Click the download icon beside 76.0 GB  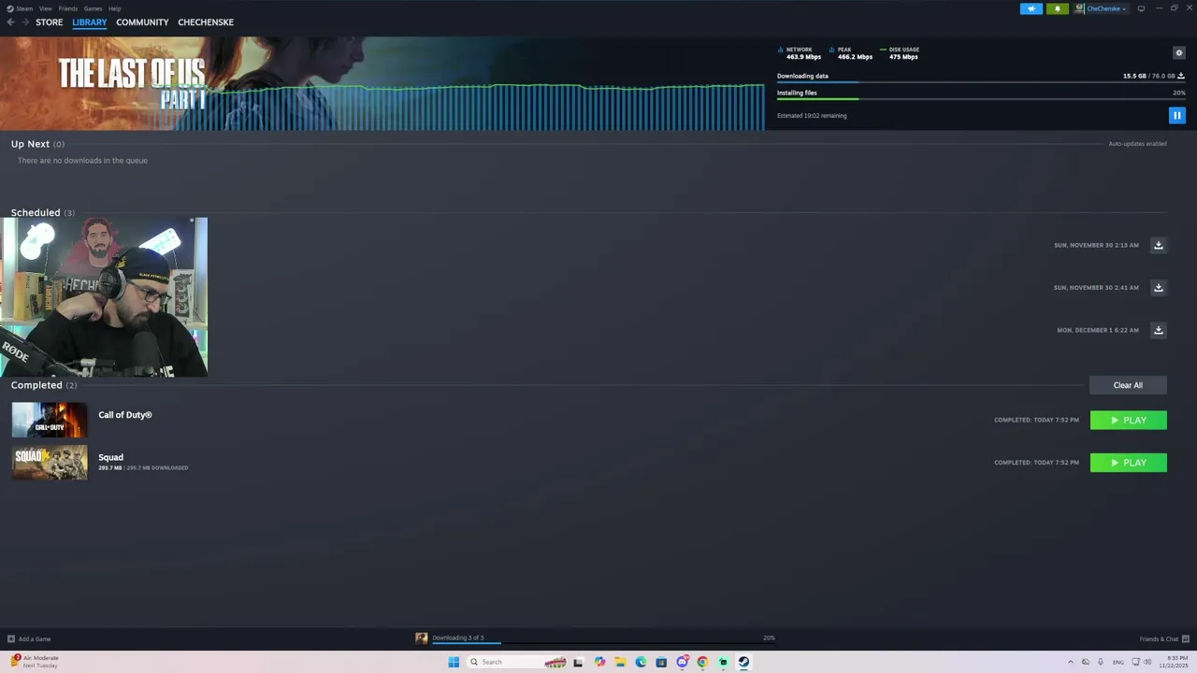pyautogui.click(x=1181, y=76)
